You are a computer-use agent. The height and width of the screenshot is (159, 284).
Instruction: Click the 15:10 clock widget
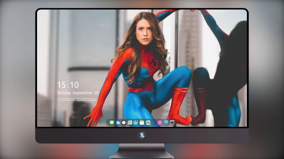68,85
